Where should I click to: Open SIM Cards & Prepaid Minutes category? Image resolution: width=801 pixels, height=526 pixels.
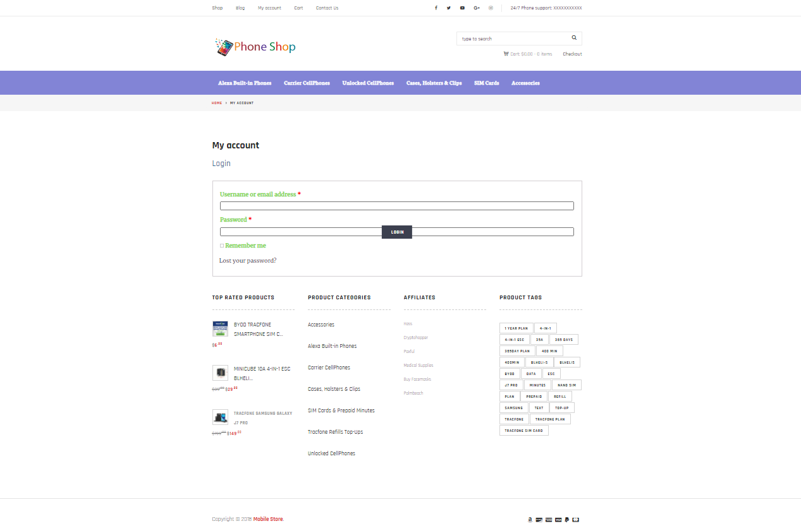(x=341, y=410)
